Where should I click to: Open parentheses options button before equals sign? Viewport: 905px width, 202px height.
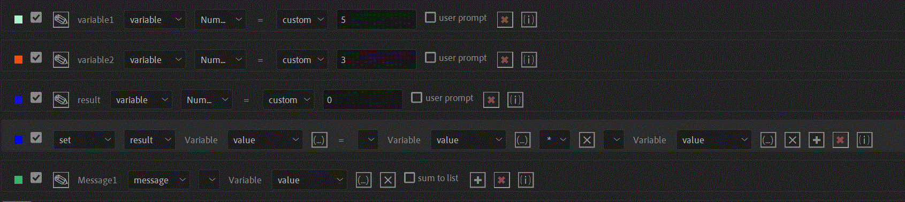(x=320, y=140)
